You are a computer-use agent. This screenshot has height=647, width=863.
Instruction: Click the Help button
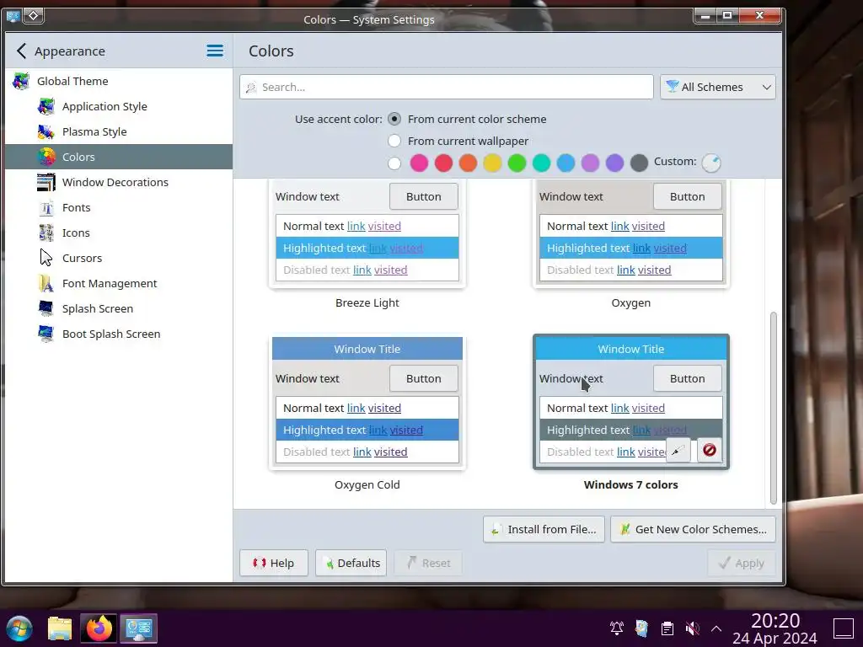click(x=274, y=564)
